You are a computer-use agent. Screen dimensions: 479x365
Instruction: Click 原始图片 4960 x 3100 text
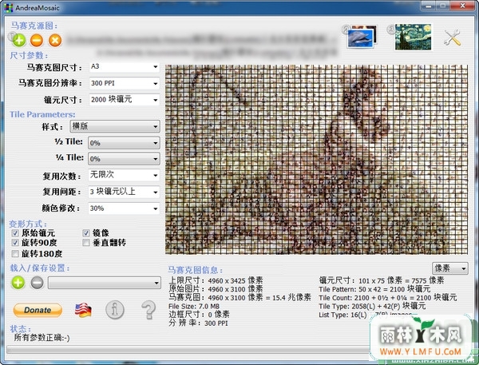point(216,289)
